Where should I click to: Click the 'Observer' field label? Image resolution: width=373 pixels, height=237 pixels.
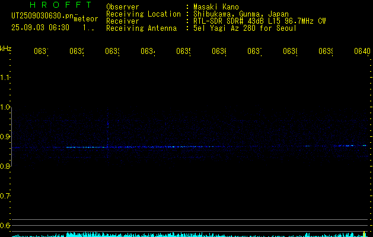(123, 7)
